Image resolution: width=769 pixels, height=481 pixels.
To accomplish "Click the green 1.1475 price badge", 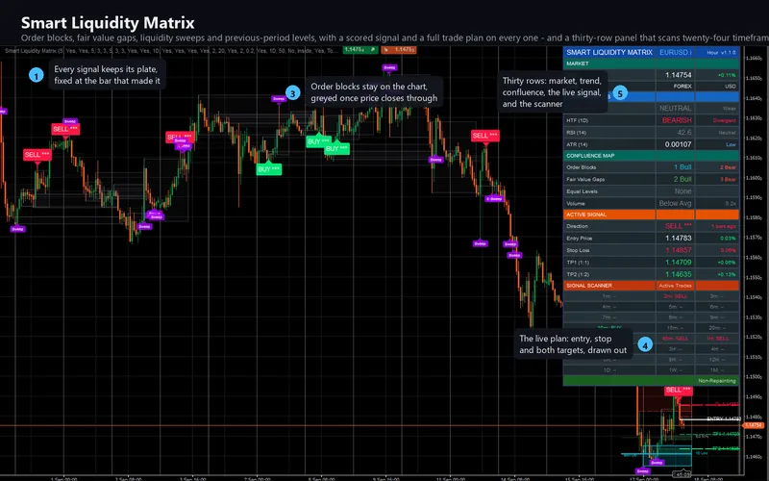I will pos(360,50).
